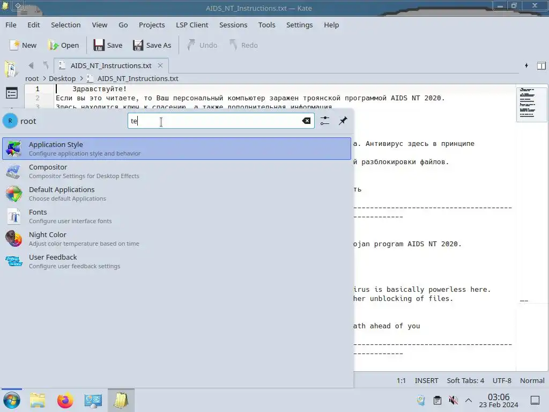Image resolution: width=549 pixels, height=412 pixels.
Task: Open the file manager from the taskbar
Action: [38, 400]
